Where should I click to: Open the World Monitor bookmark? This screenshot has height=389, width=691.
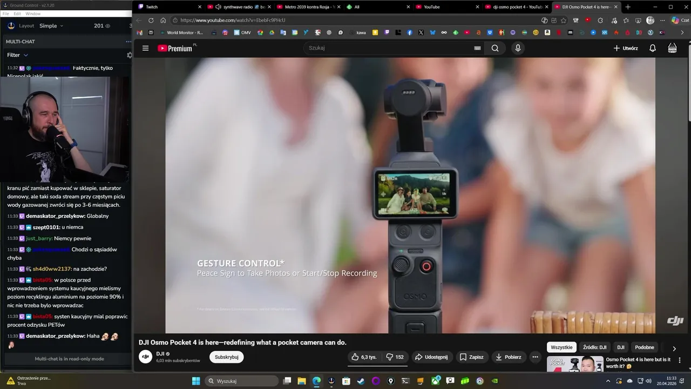click(x=181, y=32)
